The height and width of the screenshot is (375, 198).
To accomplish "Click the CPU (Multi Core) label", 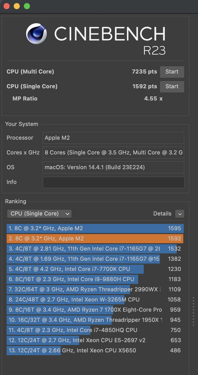I will pyautogui.click(x=30, y=72).
